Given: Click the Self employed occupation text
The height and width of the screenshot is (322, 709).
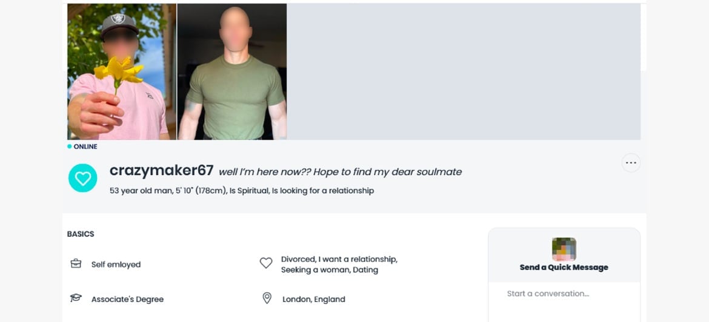Looking at the screenshot, I should coord(116,264).
